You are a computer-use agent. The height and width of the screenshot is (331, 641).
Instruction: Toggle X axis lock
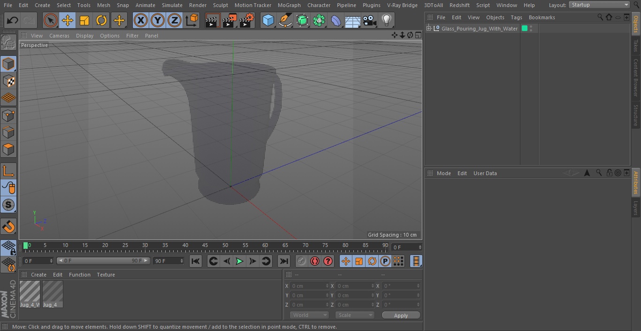(x=141, y=20)
